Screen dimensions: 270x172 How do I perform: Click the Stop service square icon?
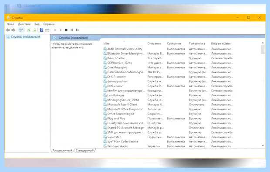tap(66, 30)
